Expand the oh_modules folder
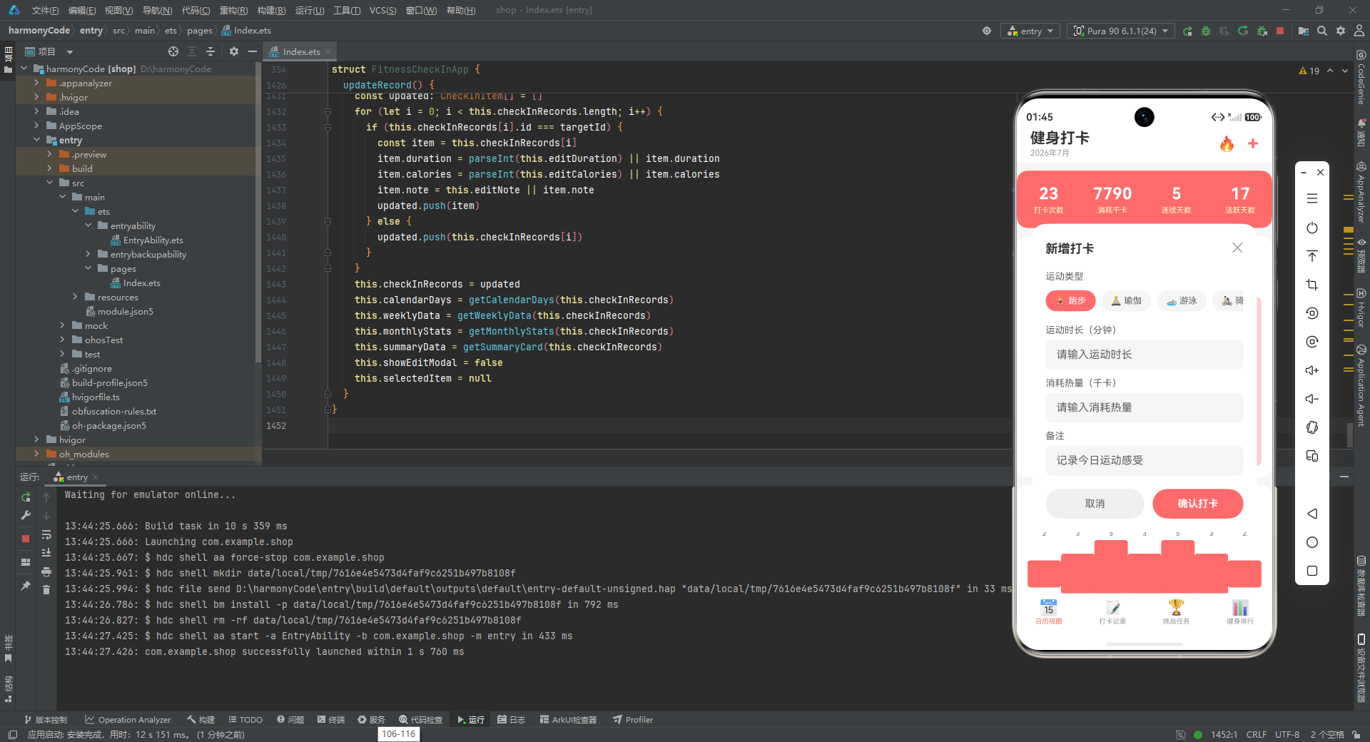Image resolution: width=1370 pixels, height=742 pixels. point(37,454)
